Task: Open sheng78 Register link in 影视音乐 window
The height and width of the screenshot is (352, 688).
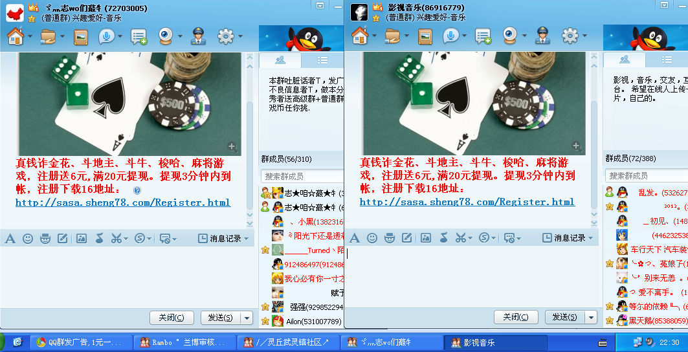Action: click(467, 202)
